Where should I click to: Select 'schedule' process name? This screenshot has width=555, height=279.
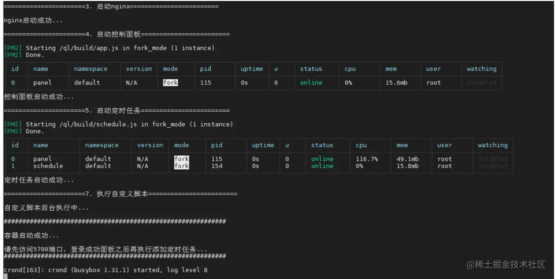(x=48, y=166)
